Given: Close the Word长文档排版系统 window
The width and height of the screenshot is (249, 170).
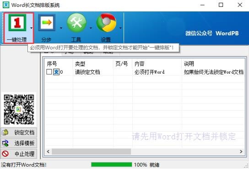Looking at the screenshot, I should pos(240,5).
